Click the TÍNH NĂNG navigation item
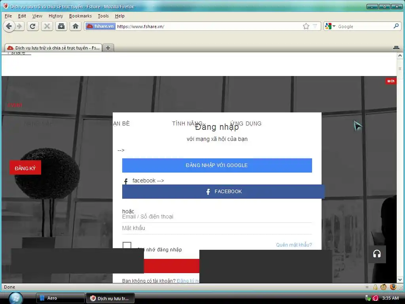The image size is (405, 304). coord(187,123)
